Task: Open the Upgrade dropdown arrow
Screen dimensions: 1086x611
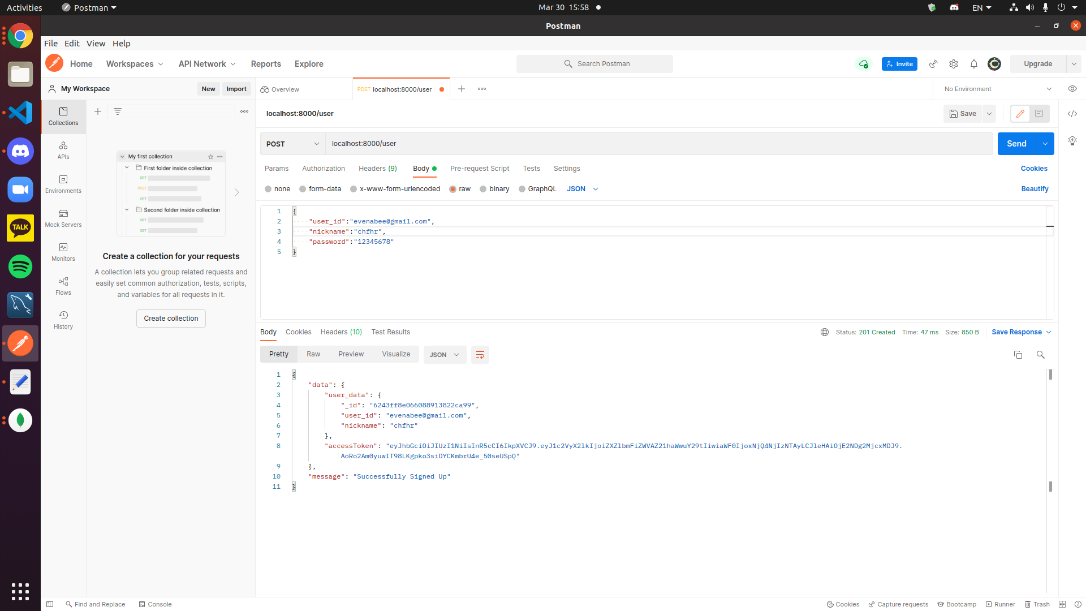Action: (1074, 64)
